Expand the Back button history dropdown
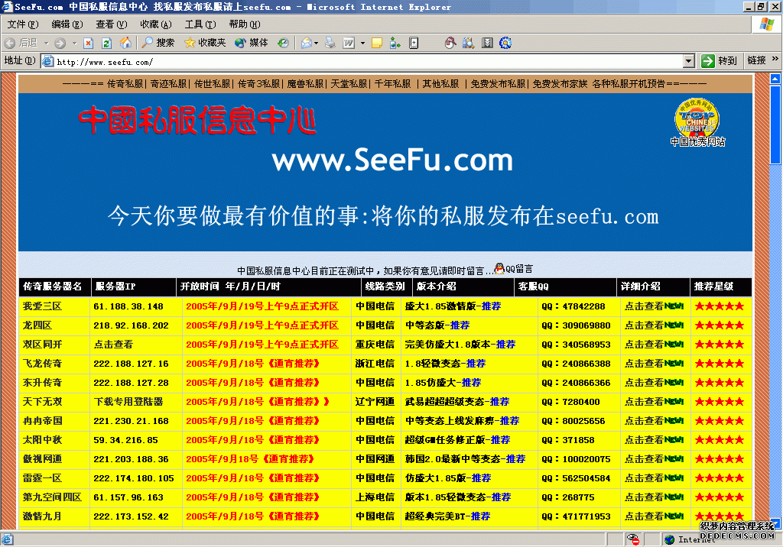Viewport: 783px width, 547px height. [46, 43]
